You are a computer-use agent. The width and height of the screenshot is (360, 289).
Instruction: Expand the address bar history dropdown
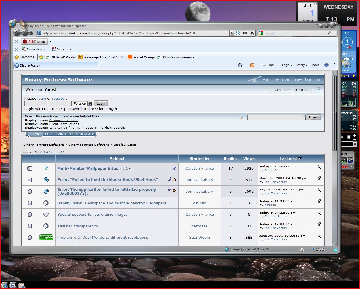(232, 33)
